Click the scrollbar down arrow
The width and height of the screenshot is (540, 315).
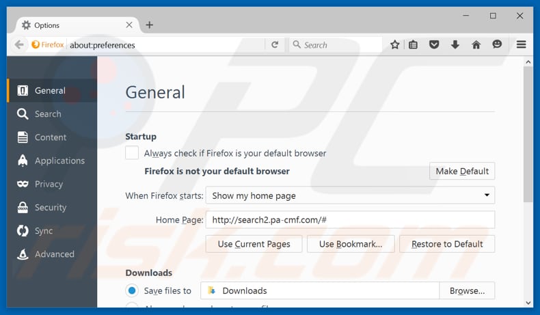pyautogui.click(x=528, y=303)
